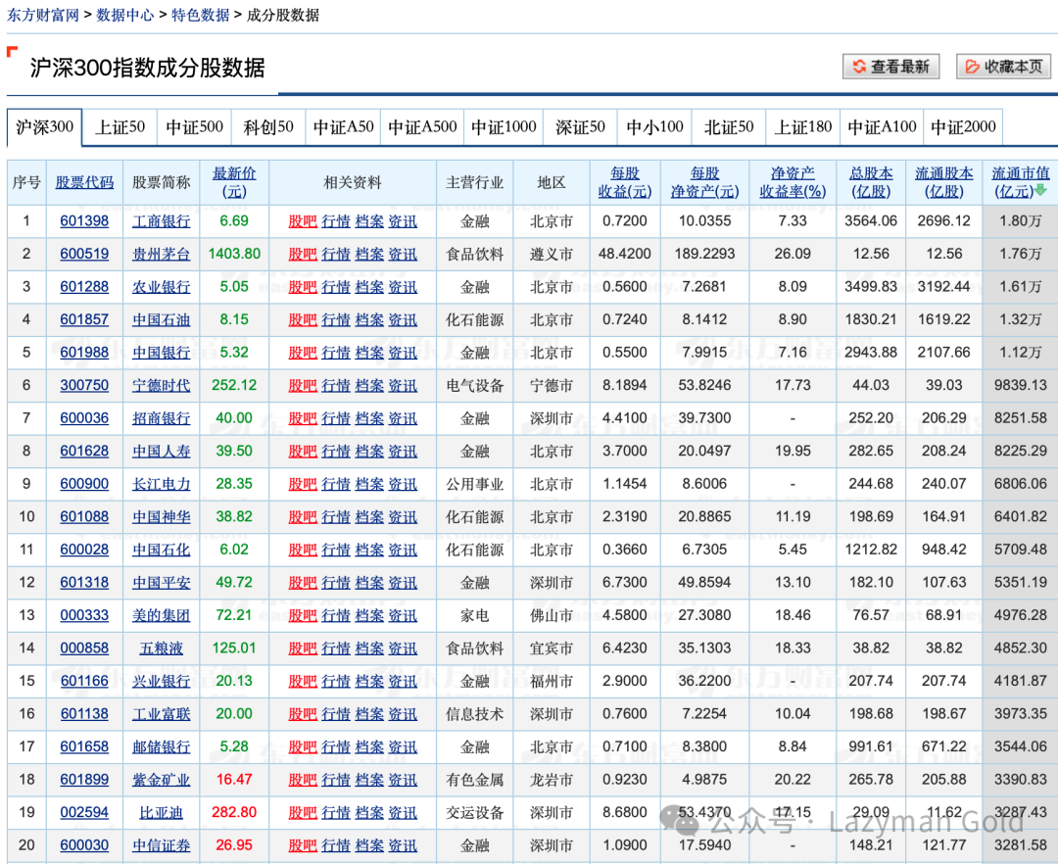Switch to the 中证2000 tab
Image resolution: width=1058 pixels, height=864 pixels.
click(963, 126)
